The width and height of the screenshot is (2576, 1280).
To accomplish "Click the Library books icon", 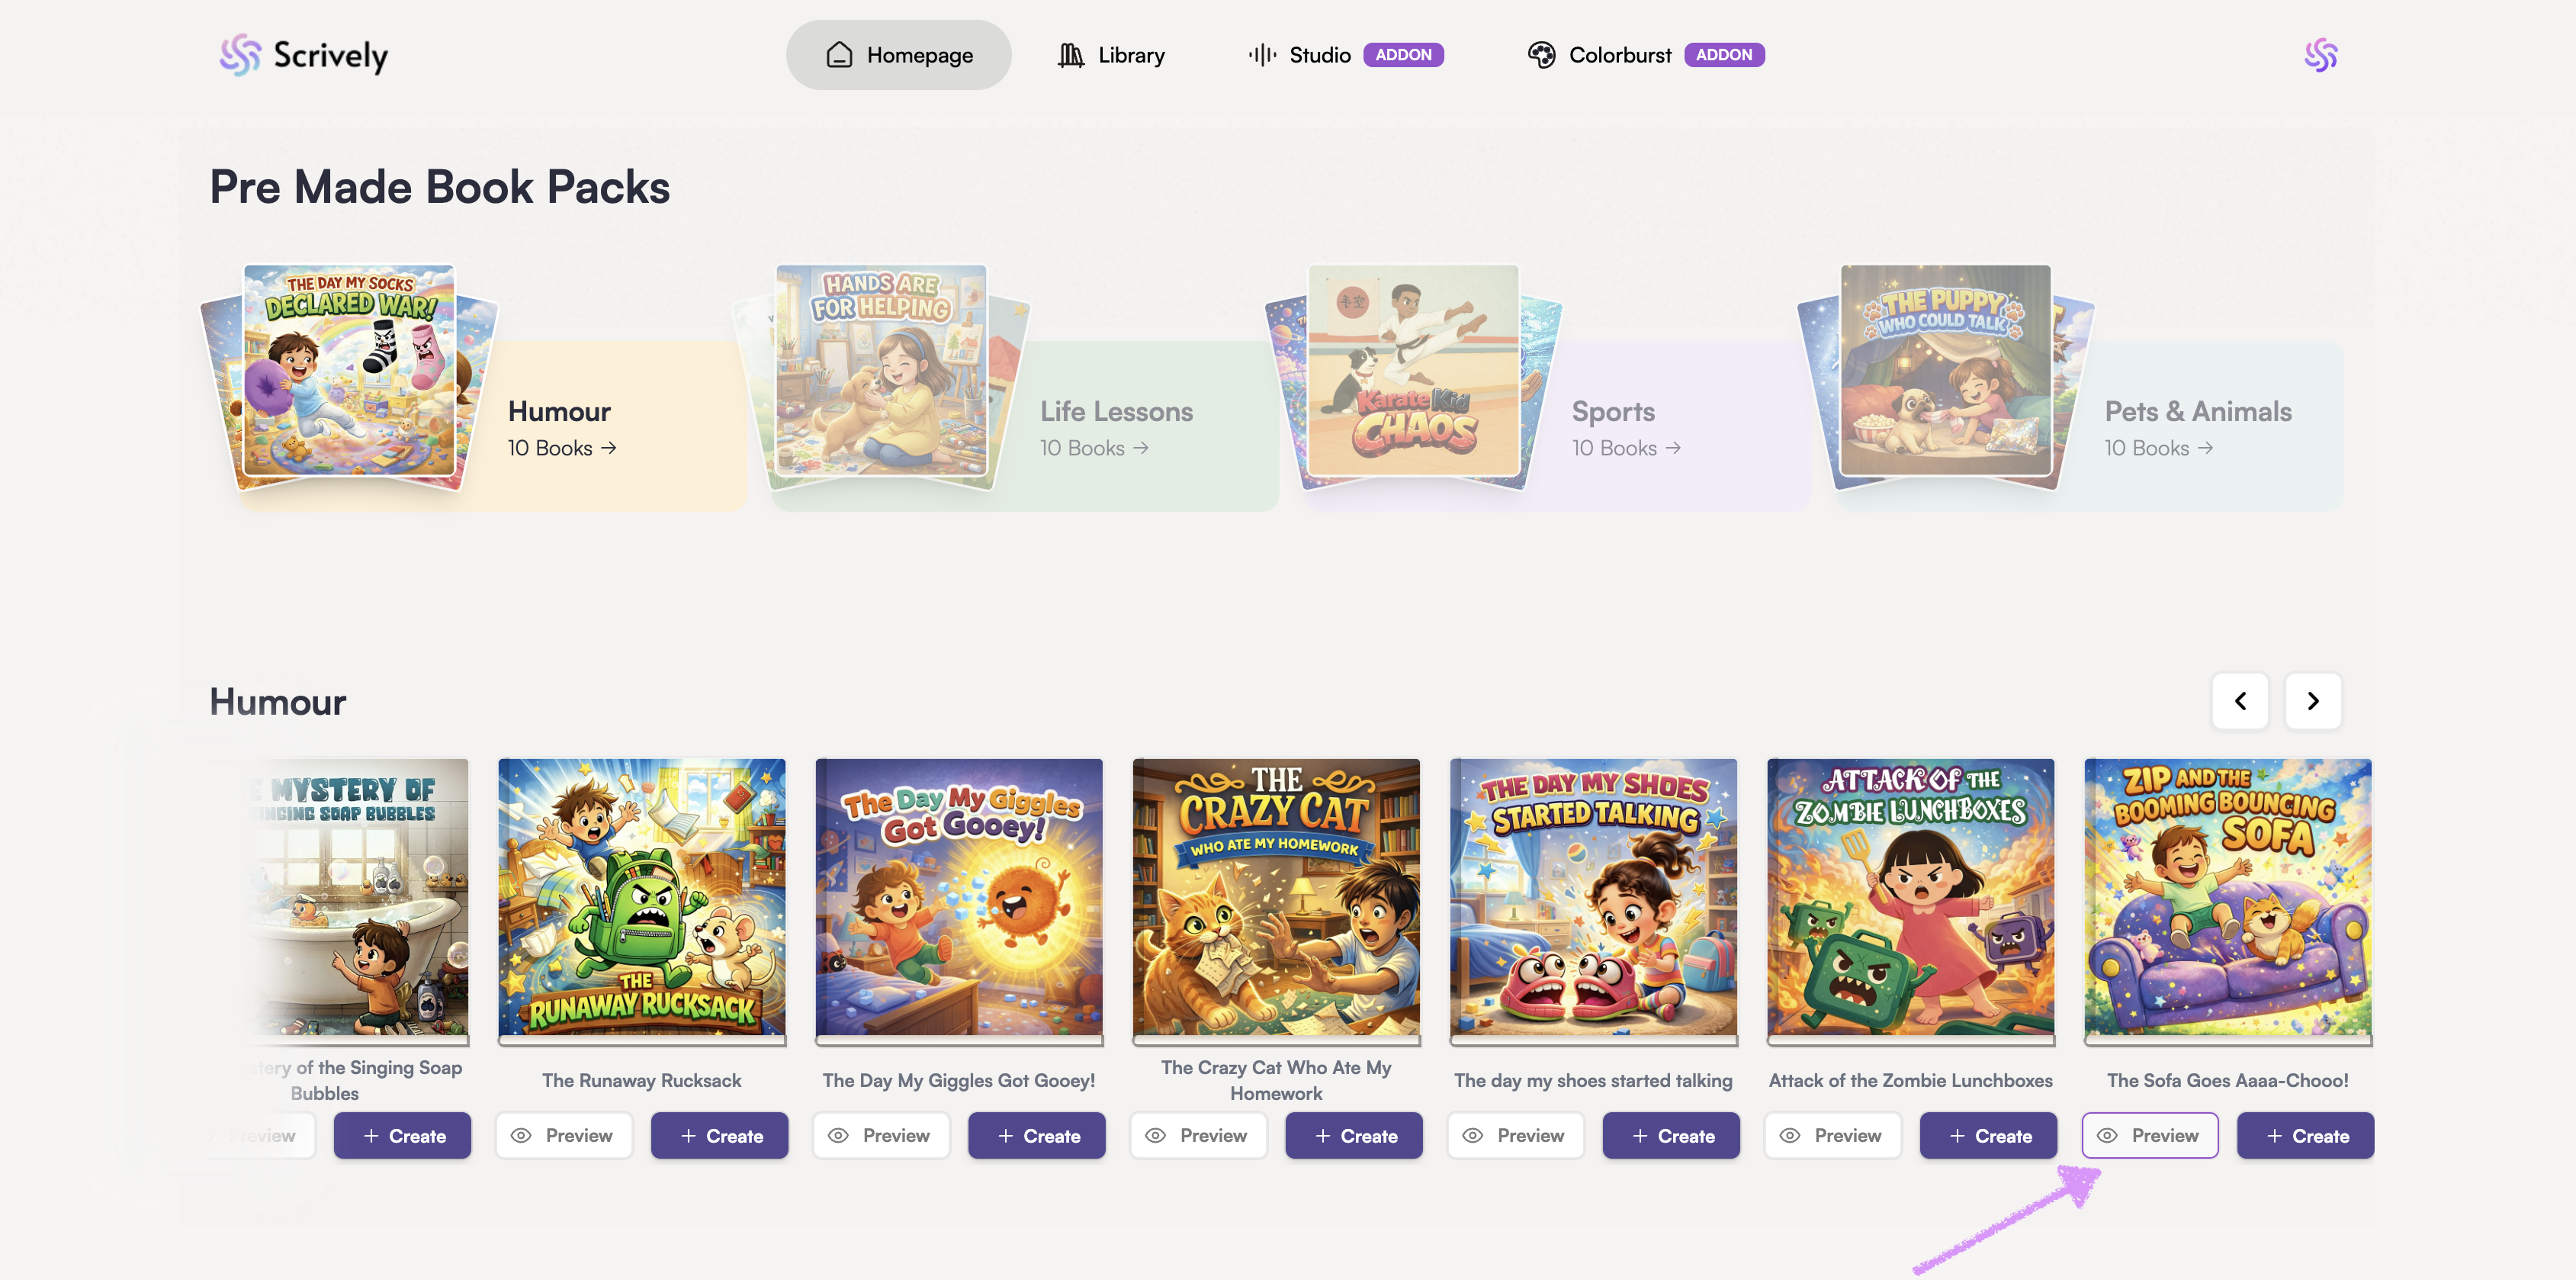I will pyautogui.click(x=1070, y=55).
